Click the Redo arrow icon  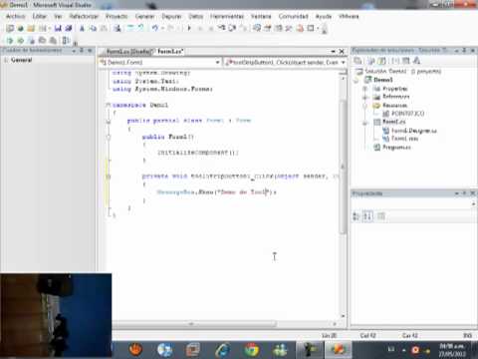[170, 28]
